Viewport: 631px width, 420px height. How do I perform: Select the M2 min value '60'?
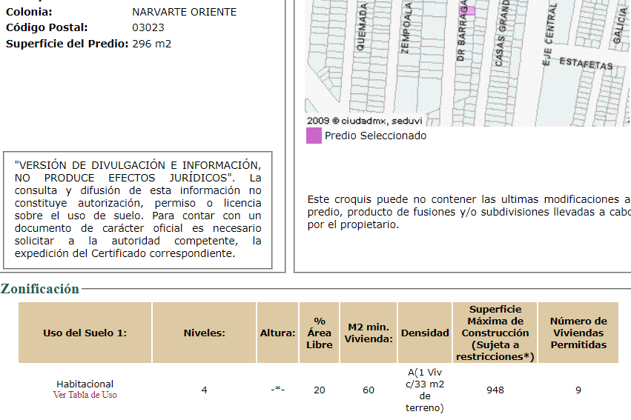point(369,390)
